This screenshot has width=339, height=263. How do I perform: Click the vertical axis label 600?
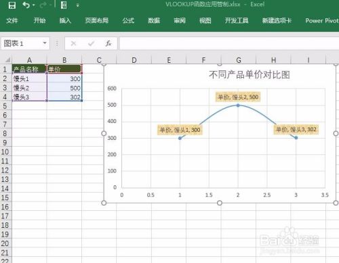pyautogui.click(x=112, y=89)
